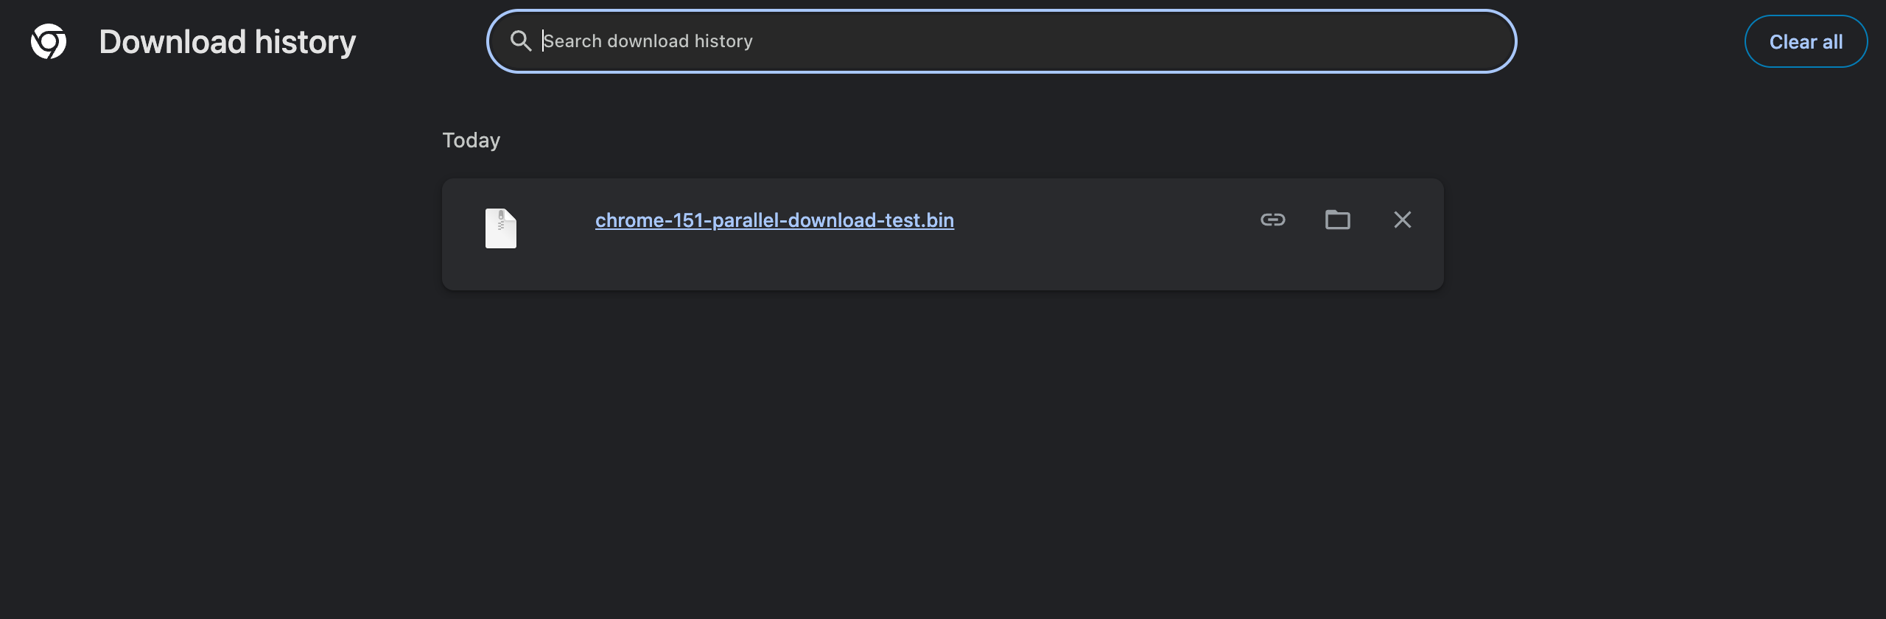This screenshot has height=619, width=1886.
Task: Select the download item card background
Action: tap(943, 234)
